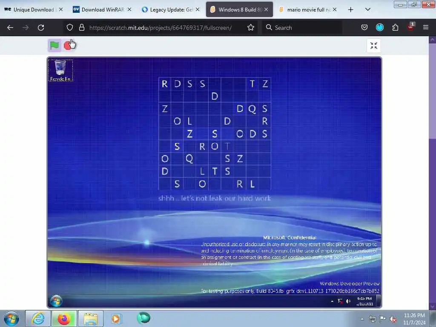
Task: Click the muted speaker tray icon
Action: [393, 319]
